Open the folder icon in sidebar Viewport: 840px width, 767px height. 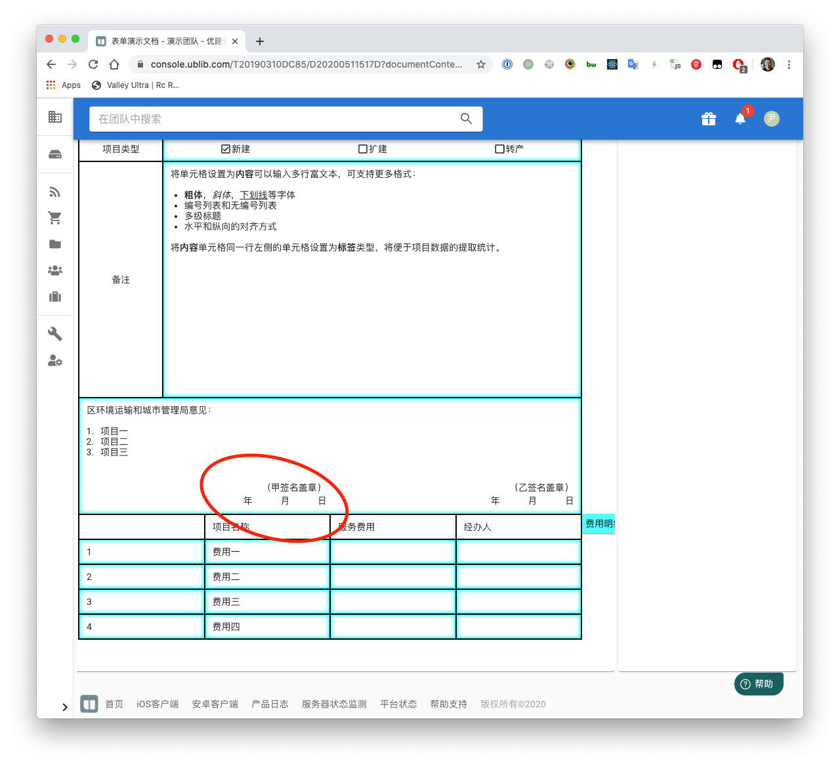click(55, 244)
